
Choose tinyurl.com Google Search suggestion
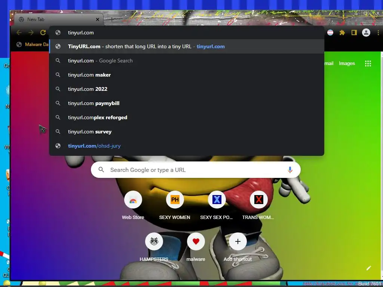coord(187,61)
